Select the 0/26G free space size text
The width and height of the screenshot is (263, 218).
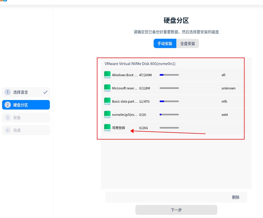pyautogui.click(x=143, y=128)
